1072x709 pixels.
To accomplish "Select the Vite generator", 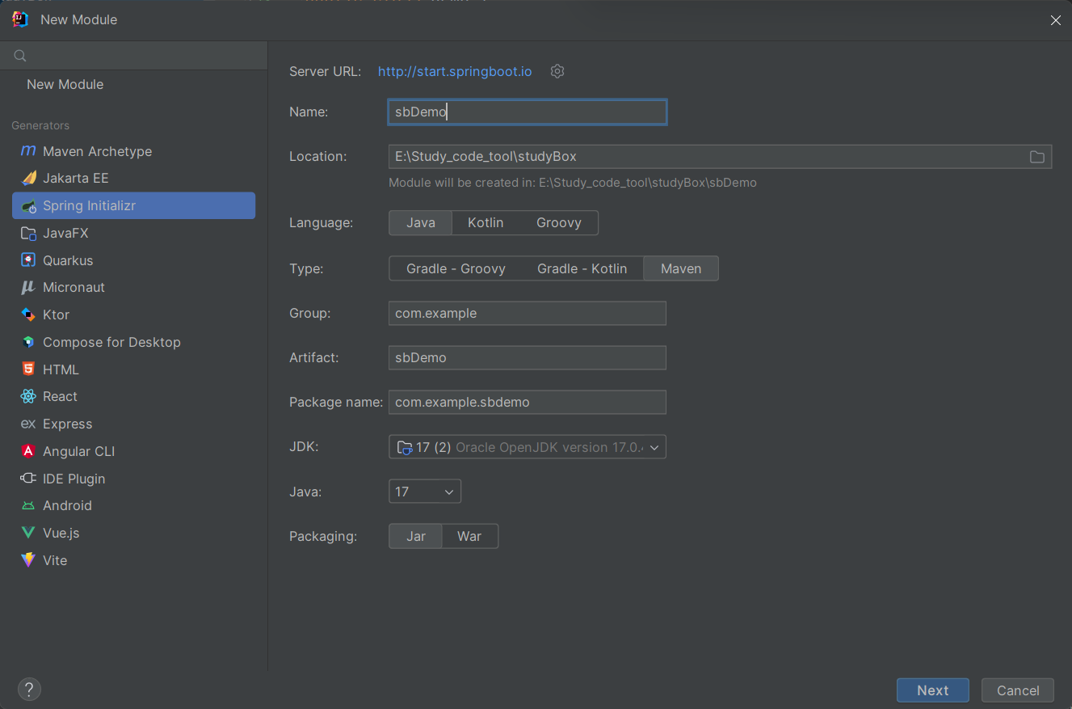I will coord(133,560).
